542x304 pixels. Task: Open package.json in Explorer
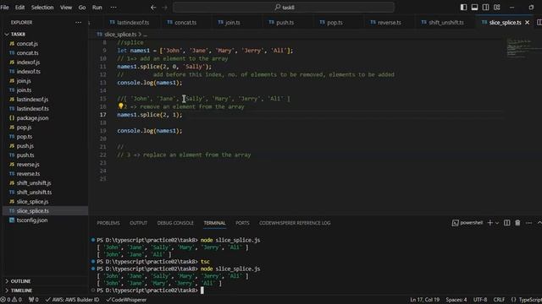[x=32, y=118]
